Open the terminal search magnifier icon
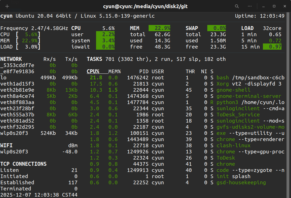Screen dimensions: 291x198 click(237, 6)
